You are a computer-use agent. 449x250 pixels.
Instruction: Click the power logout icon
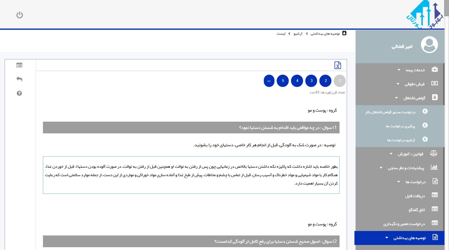(x=20, y=15)
